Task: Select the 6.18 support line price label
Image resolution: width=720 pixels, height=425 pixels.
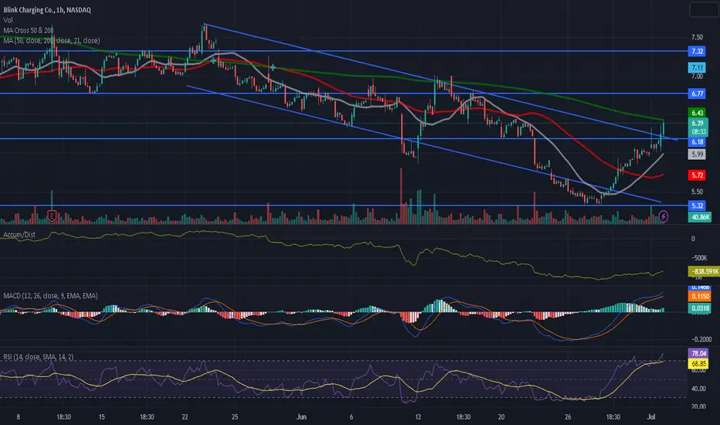Action: [697, 142]
